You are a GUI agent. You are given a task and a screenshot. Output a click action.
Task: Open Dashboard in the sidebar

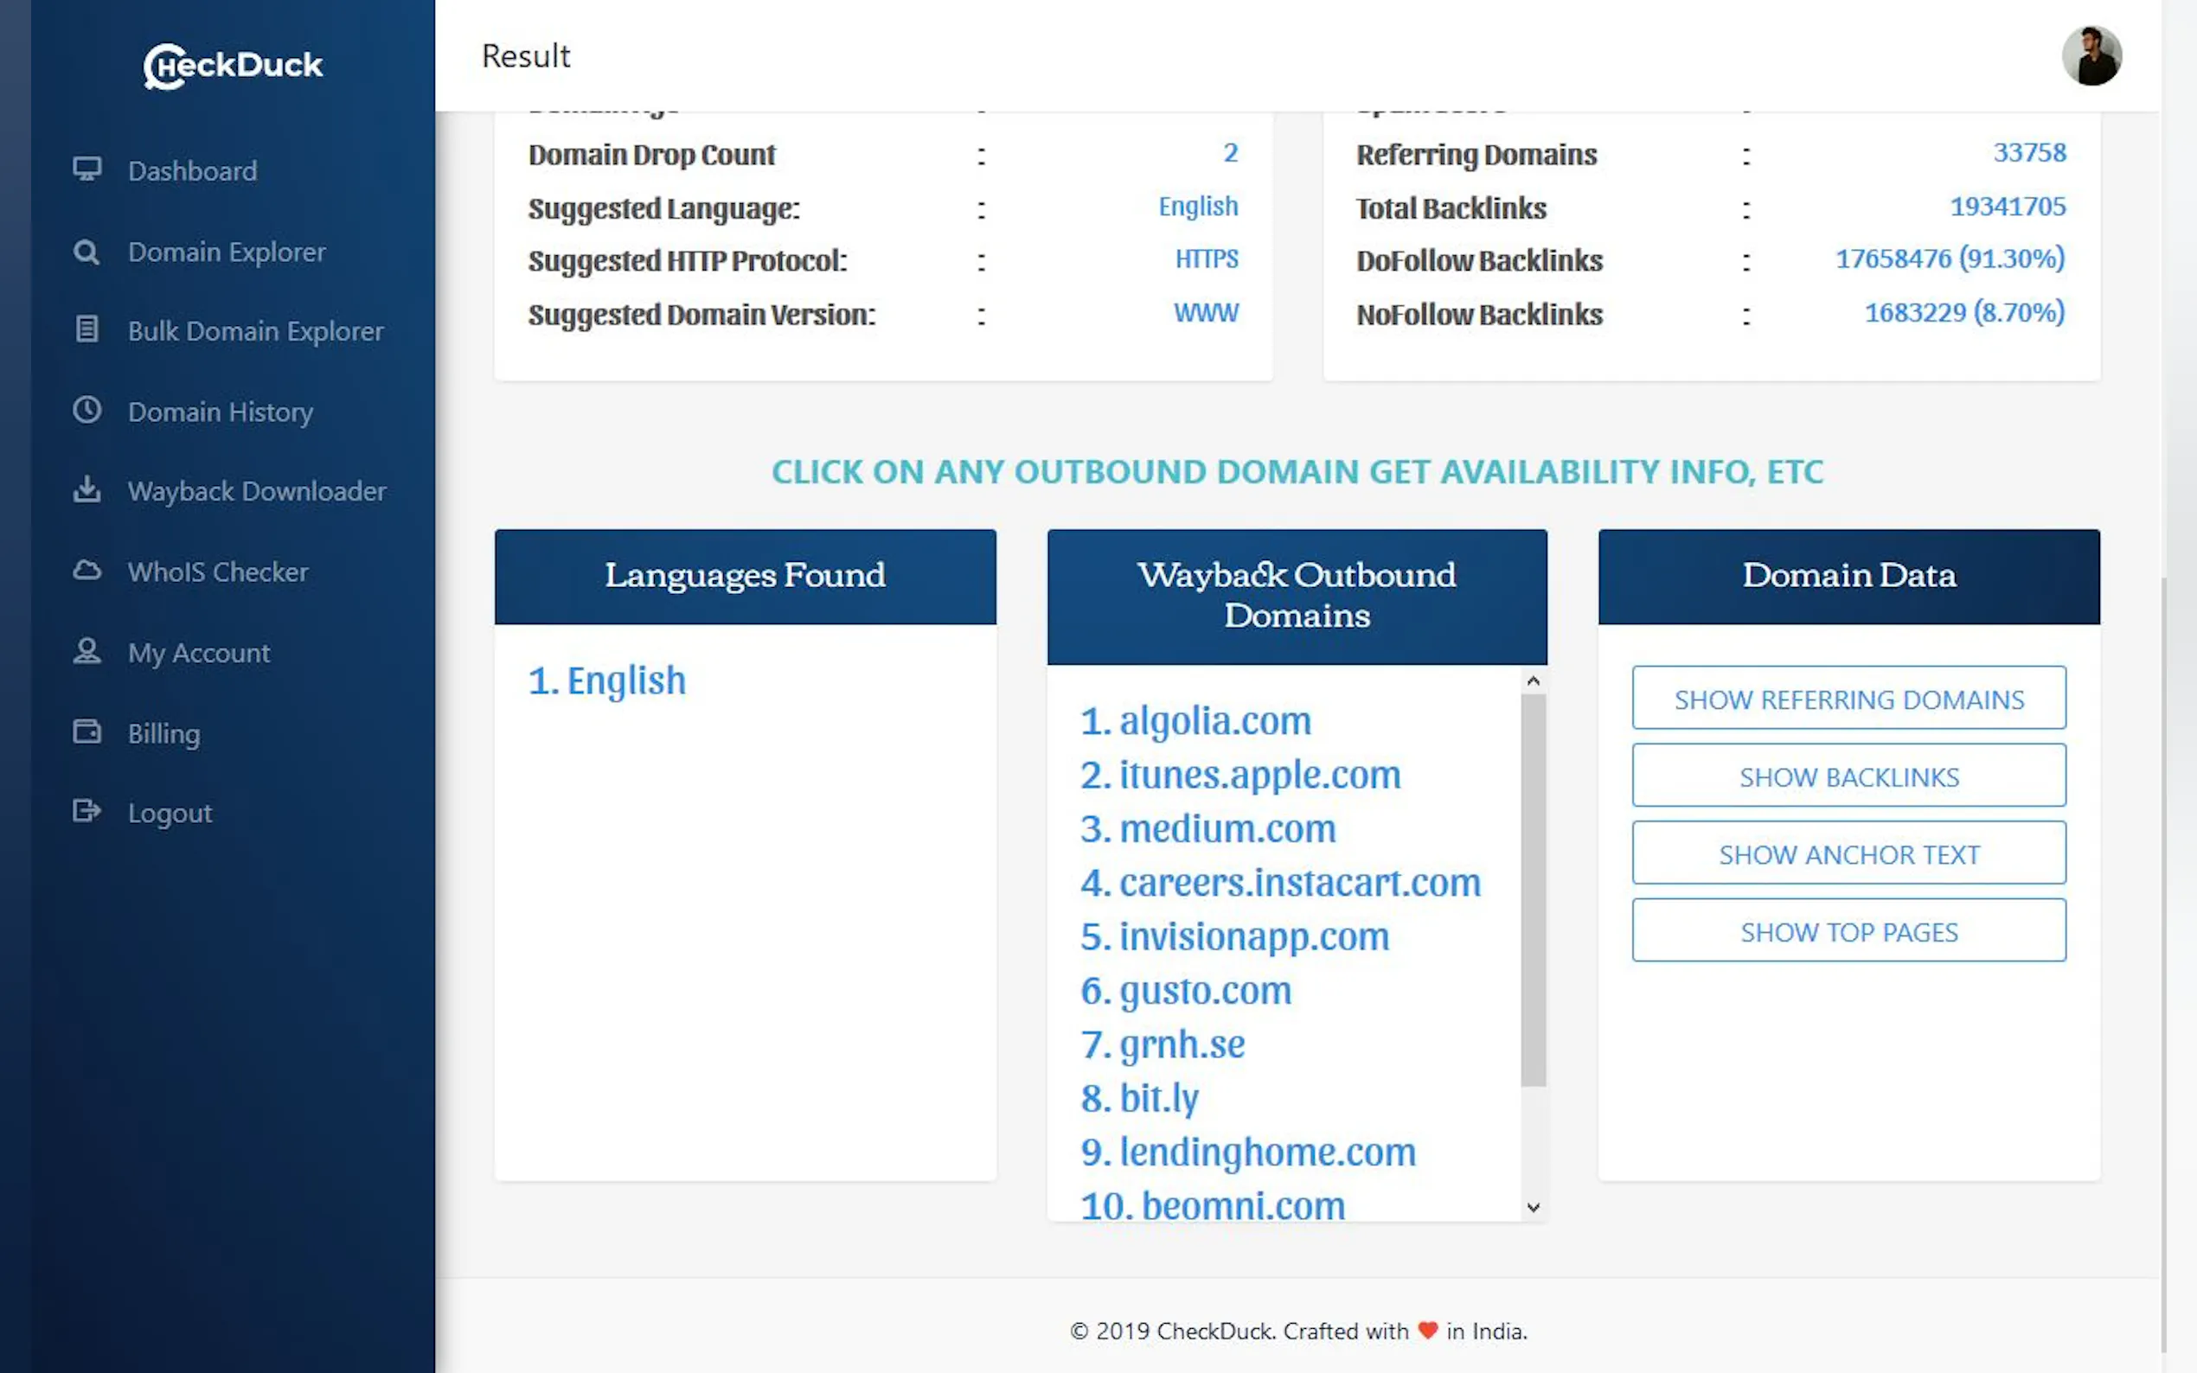tap(193, 170)
